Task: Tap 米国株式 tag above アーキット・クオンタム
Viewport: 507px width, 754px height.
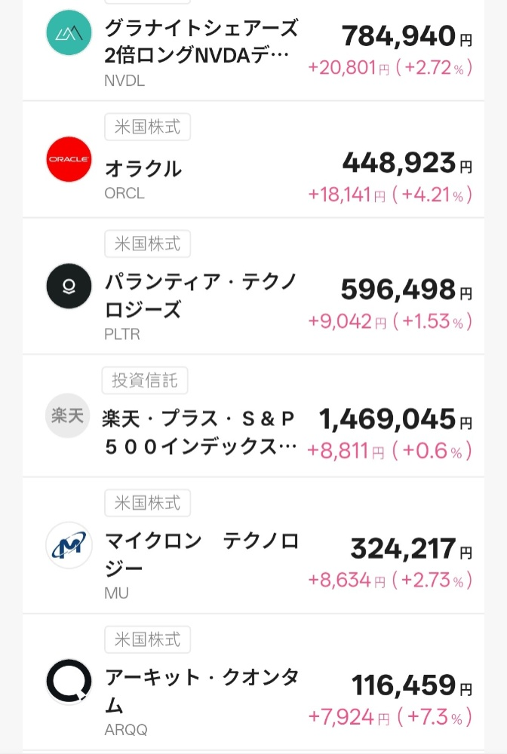Action: tap(147, 640)
